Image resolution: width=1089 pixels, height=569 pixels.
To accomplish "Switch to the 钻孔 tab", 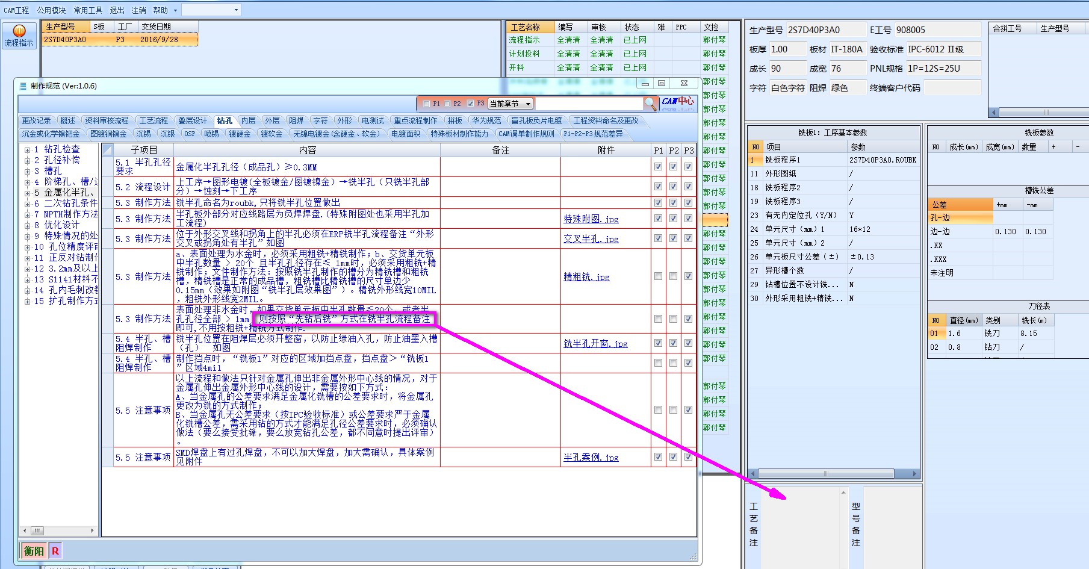I will 225,120.
